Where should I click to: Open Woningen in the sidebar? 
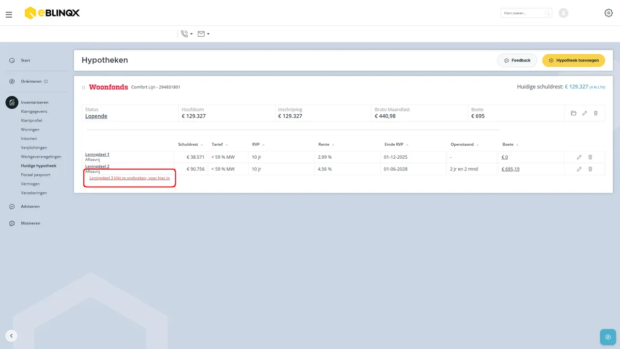point(30,130)
